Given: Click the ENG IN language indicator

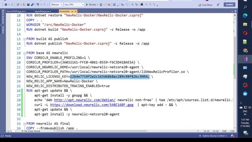Looking at the screenshot, I should point(245,113).
